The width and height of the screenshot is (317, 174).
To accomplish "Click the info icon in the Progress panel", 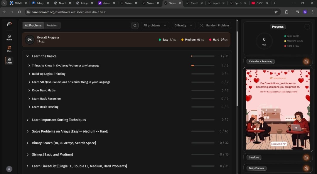I will [x=307, y=27].
